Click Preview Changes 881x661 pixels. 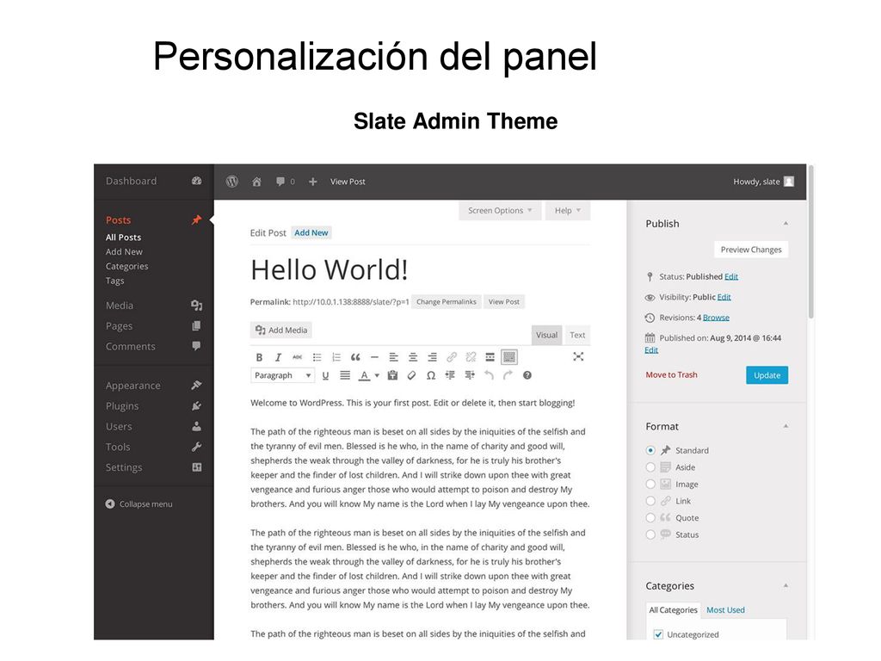click(750, 250)
